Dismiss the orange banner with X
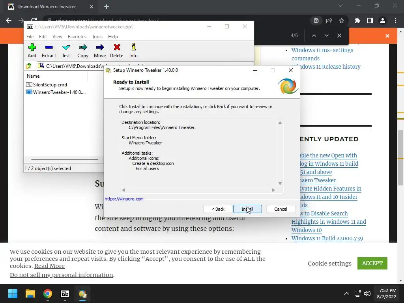 pos(387,36)
